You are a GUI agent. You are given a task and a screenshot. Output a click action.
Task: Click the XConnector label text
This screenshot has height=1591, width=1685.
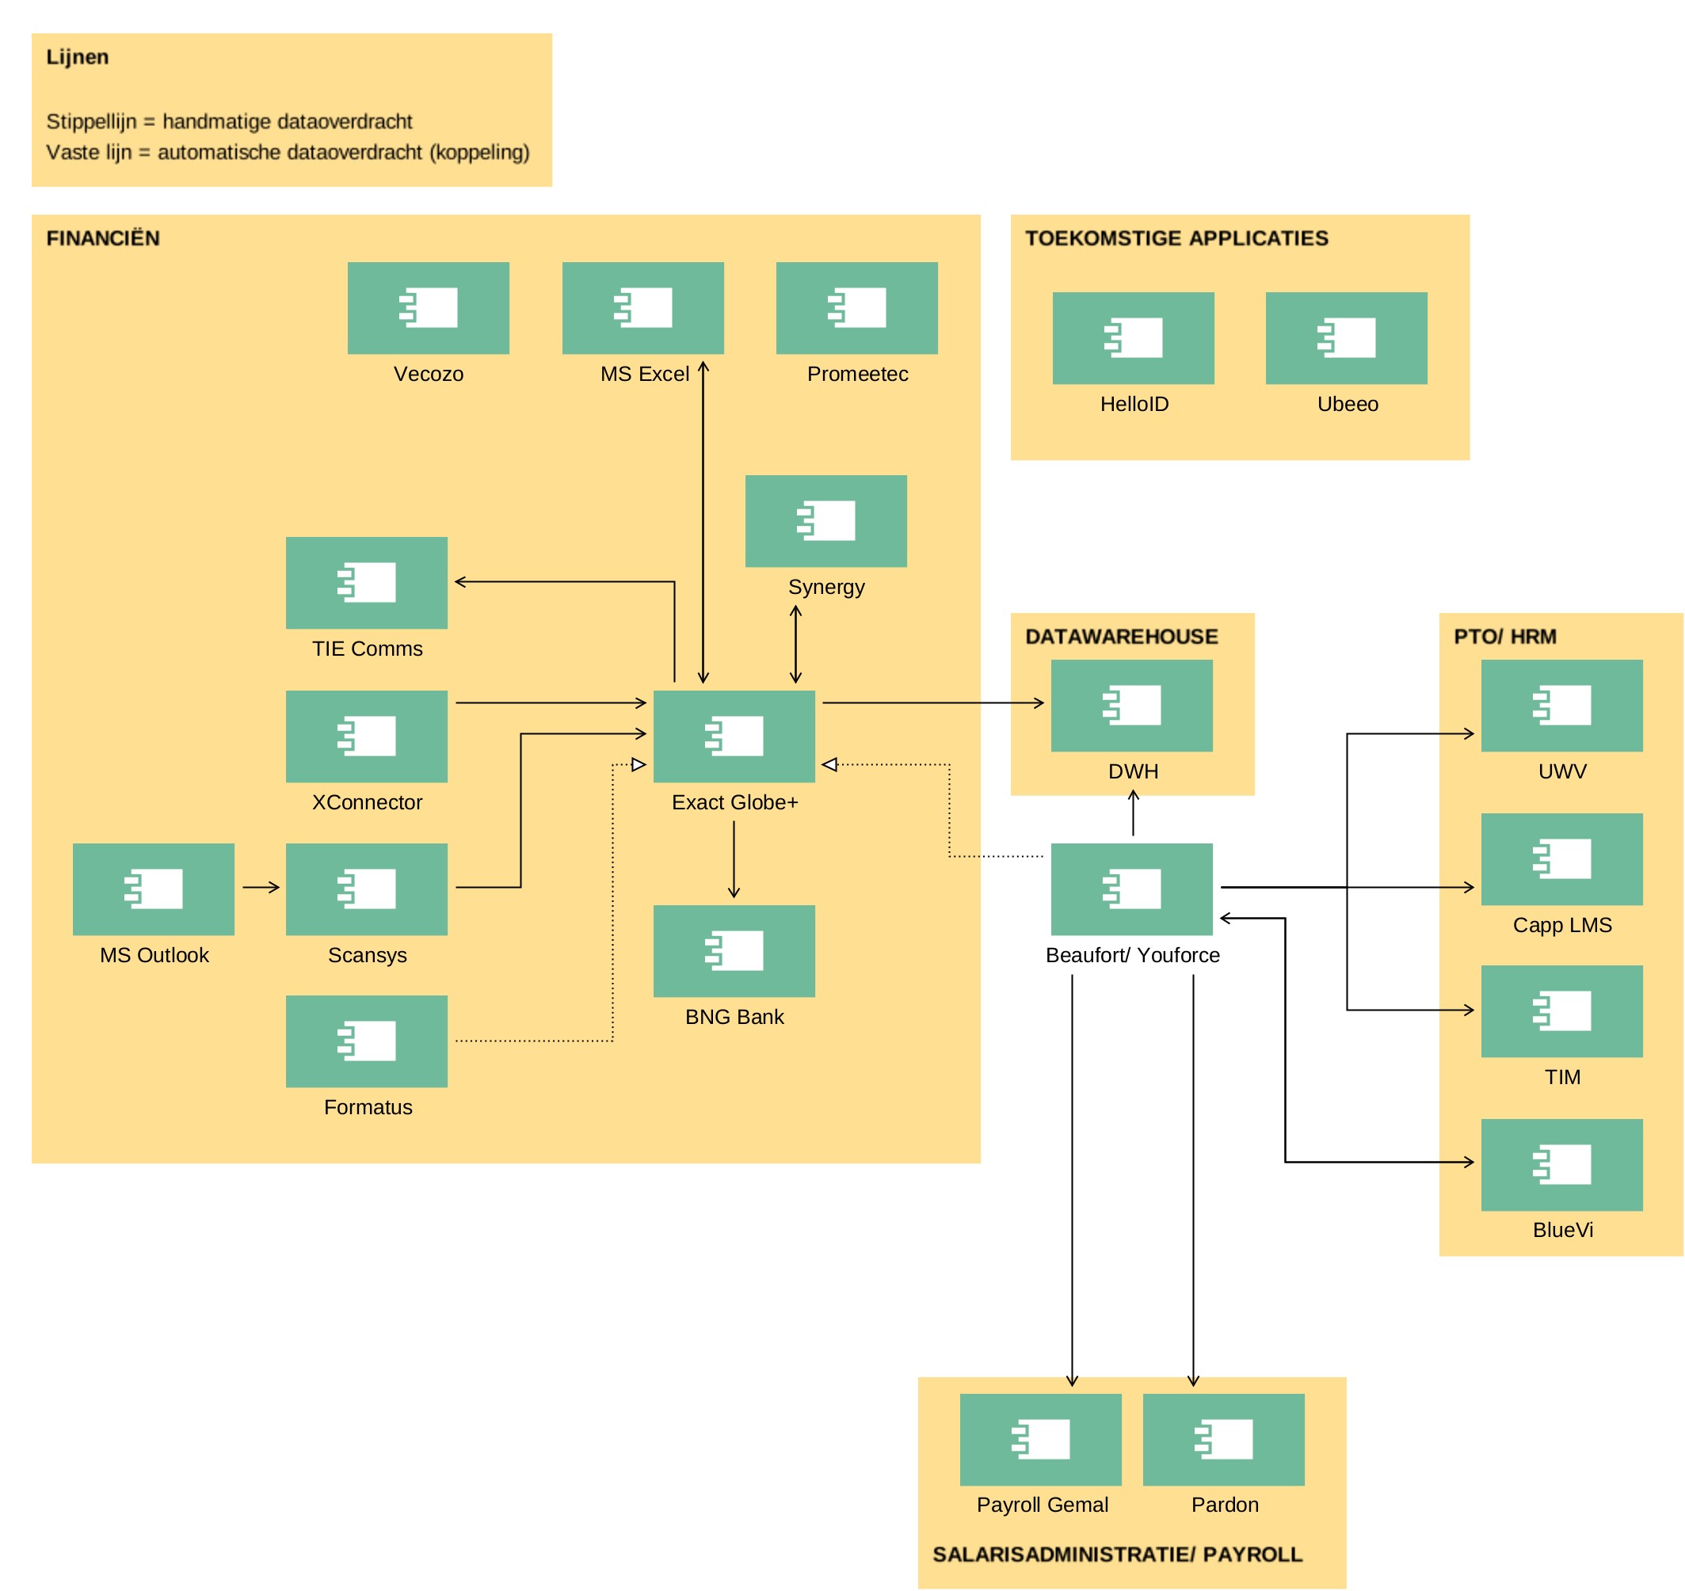pos(368,802)
